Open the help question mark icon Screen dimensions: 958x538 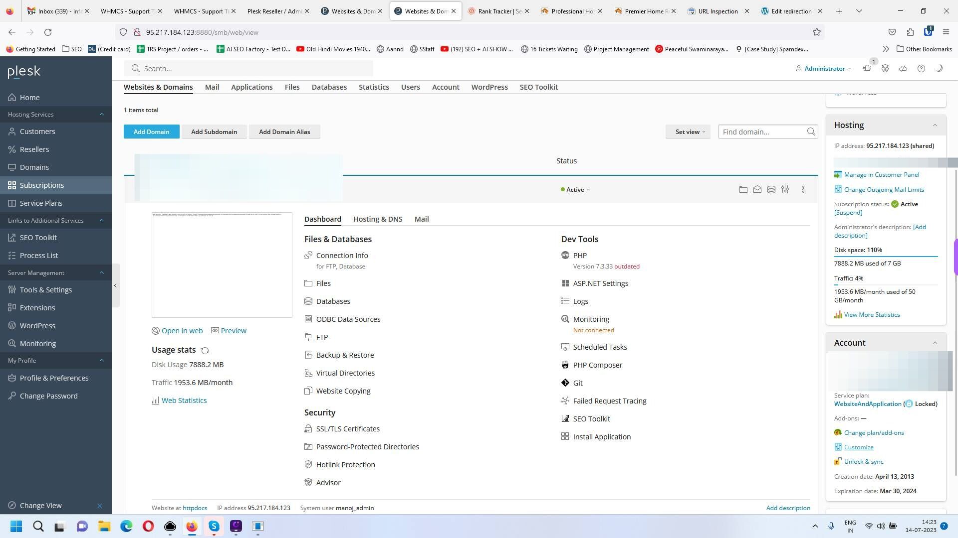921,68
